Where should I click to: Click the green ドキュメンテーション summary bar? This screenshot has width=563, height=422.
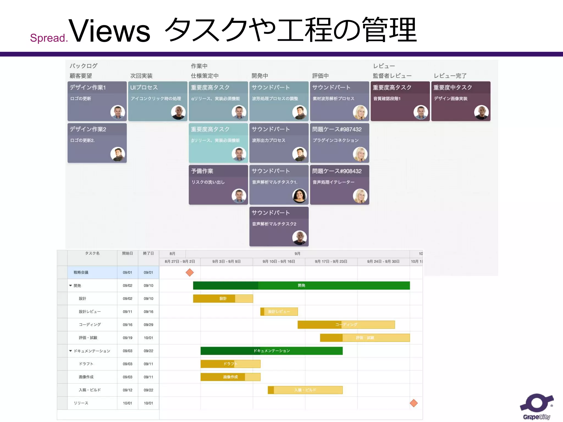[x=272, y=351]
